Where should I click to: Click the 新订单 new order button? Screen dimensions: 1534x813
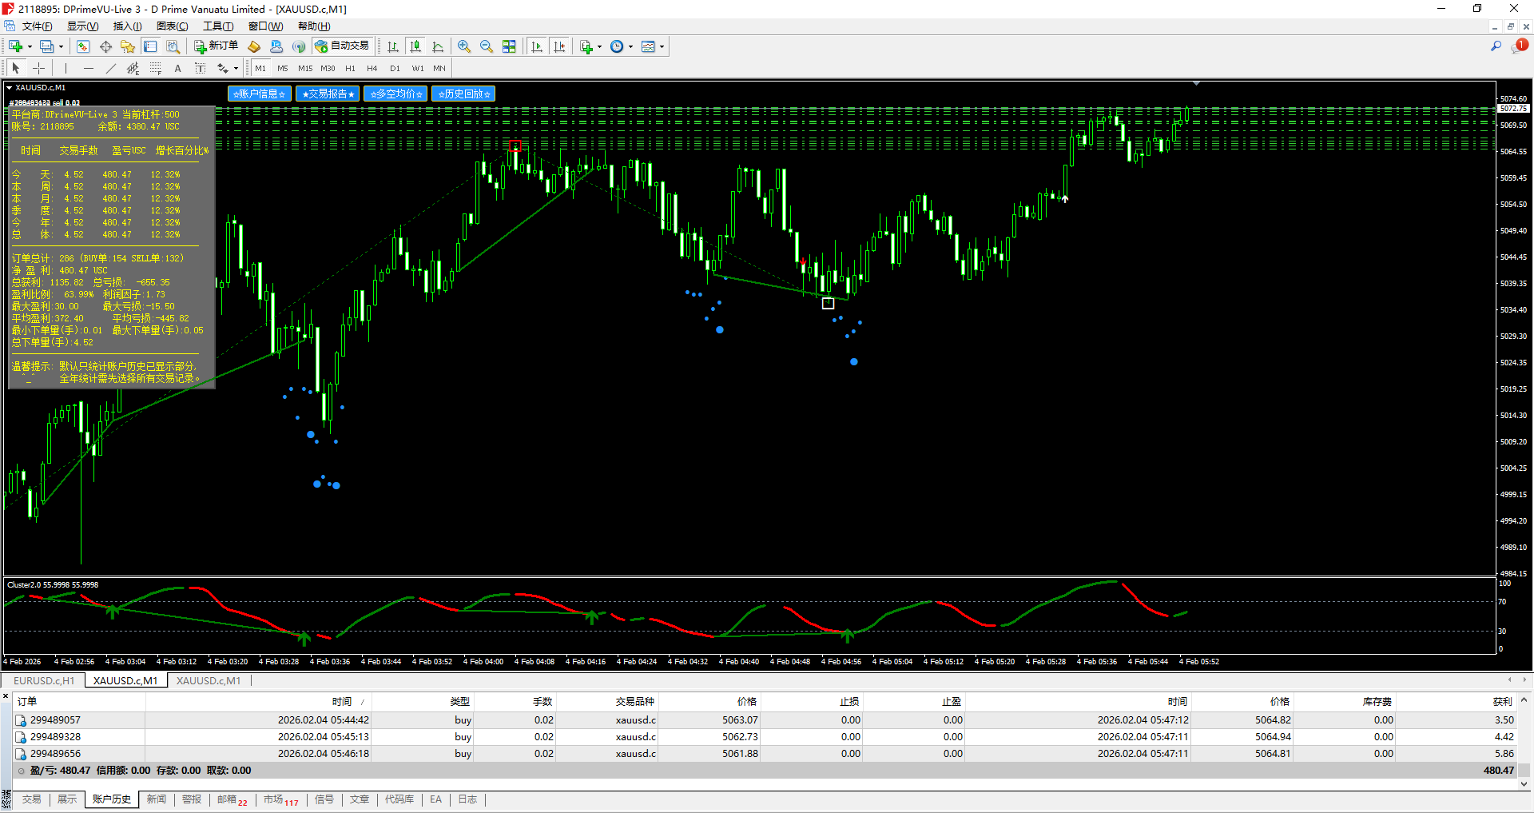coord(216,46)
